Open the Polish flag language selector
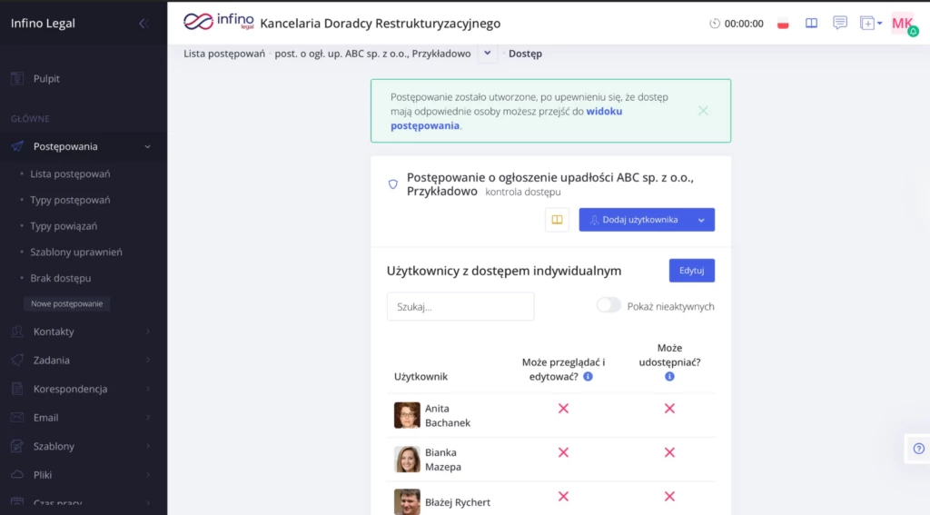This screenshot has width=930, height=515. pos(782,24)
